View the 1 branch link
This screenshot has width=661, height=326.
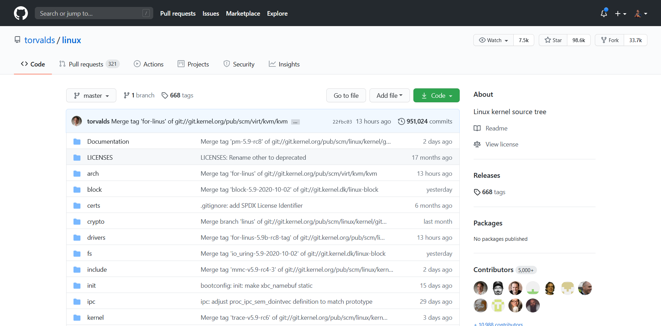139,95
